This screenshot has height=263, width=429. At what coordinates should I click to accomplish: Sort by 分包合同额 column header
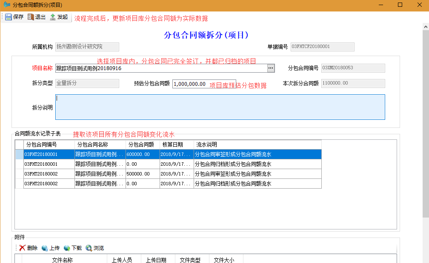click(x=143, y=144)
